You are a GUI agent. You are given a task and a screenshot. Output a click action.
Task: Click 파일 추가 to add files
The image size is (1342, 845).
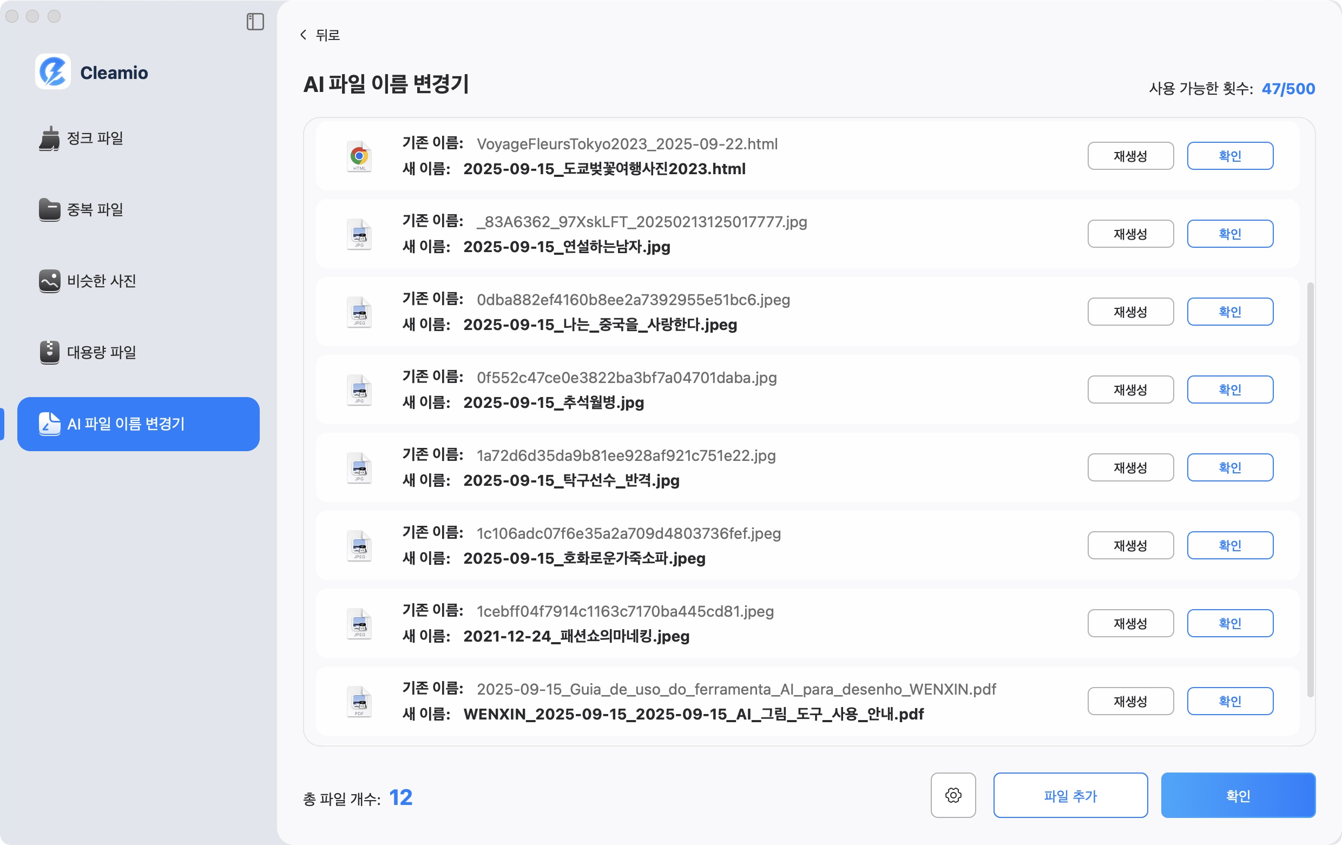[1069, 795]
